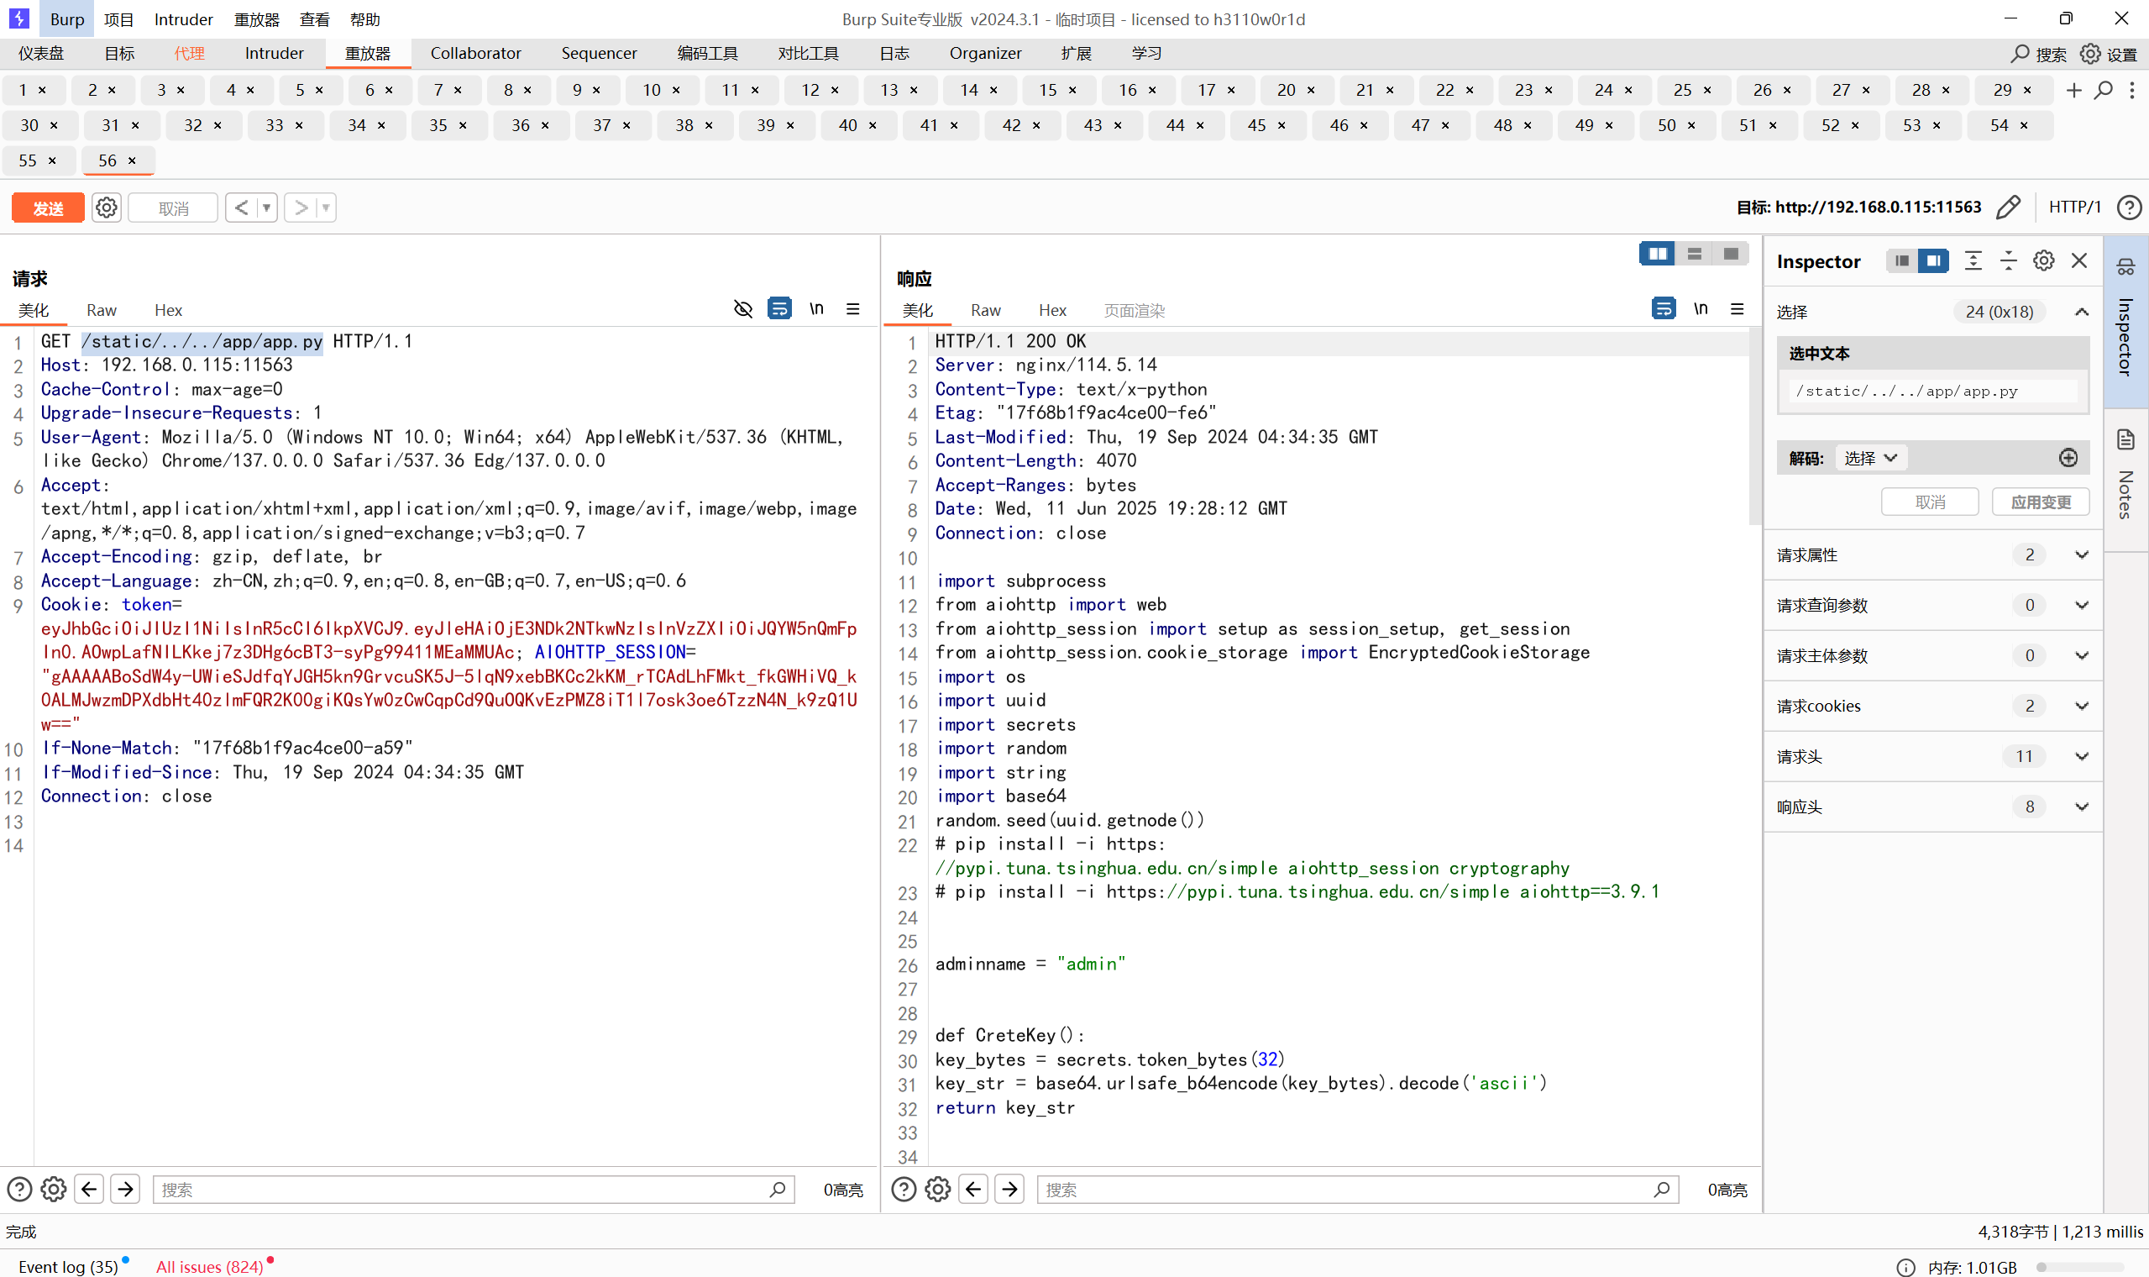2149x1277 pixels.
Task: Select top-bottom layout view
Action: (1693, 254)
